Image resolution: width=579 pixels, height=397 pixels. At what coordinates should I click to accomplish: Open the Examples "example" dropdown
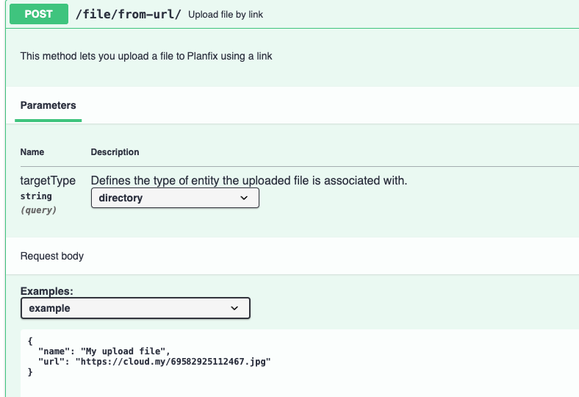pyautogui.click(x=135, y=308)
